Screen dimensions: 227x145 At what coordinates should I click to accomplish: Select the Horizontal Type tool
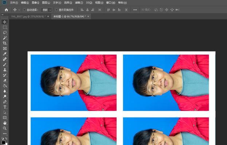click(x=5, y=107)
